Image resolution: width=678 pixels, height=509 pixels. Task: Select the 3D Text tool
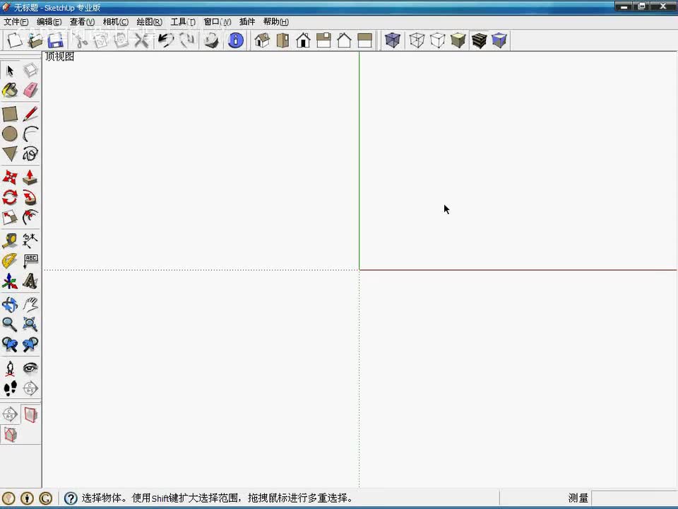(30, 281)
